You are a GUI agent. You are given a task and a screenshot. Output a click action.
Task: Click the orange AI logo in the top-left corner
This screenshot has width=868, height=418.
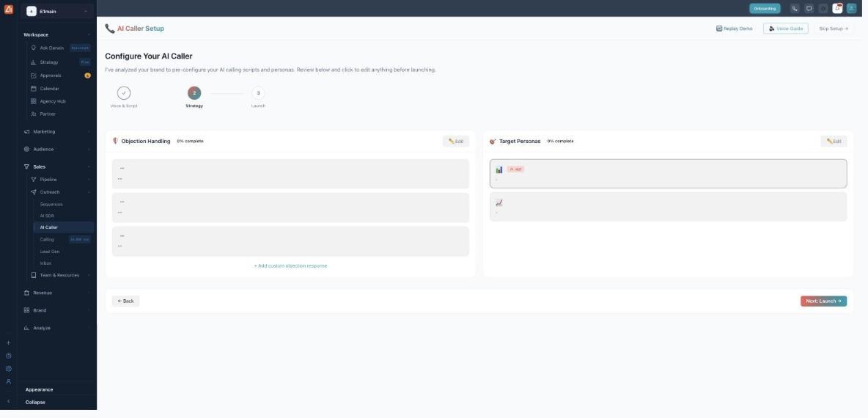[8, 9]
